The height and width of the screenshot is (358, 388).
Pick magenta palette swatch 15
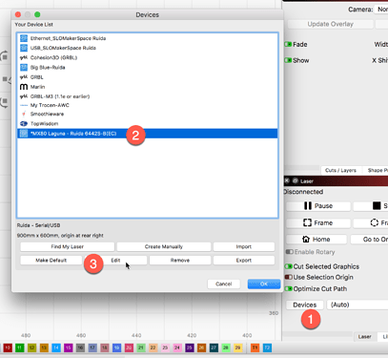[69, 347]
